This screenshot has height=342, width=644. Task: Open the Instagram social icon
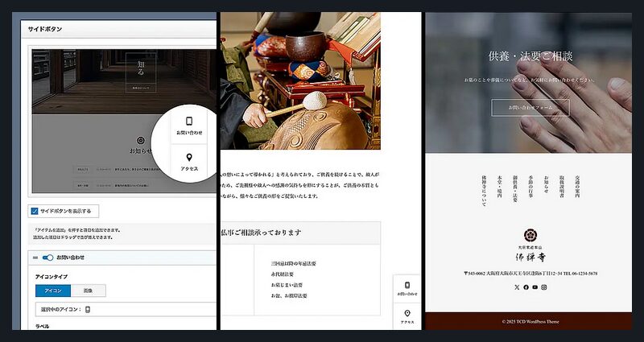coord(544,287)
